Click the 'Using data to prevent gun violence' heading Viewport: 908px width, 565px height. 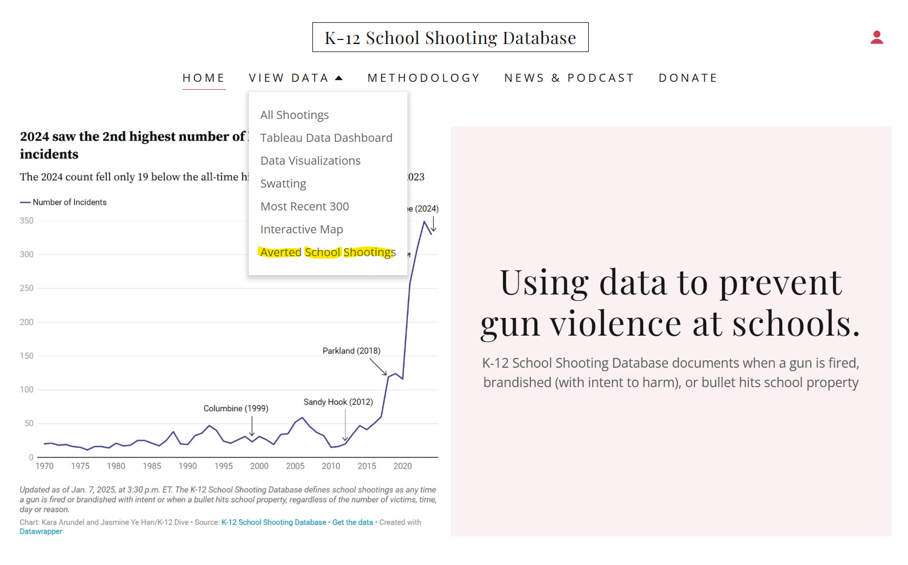pos(671,303)
